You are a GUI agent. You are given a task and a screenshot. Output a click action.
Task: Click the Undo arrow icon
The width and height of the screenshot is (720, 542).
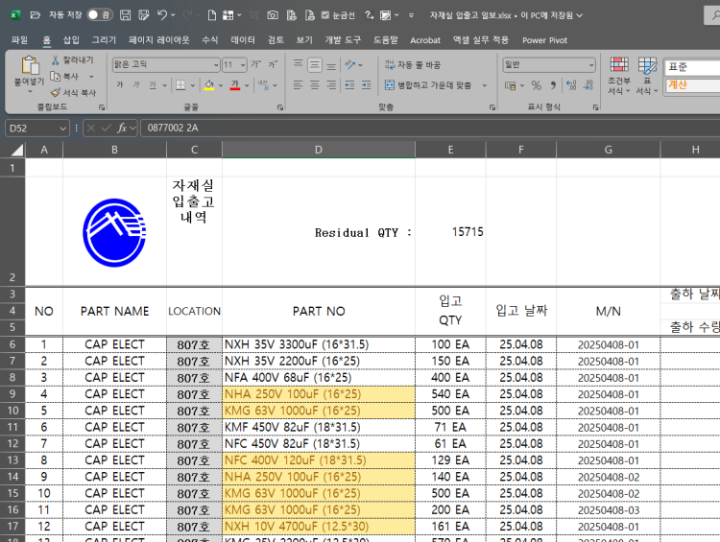click(162, 15)
